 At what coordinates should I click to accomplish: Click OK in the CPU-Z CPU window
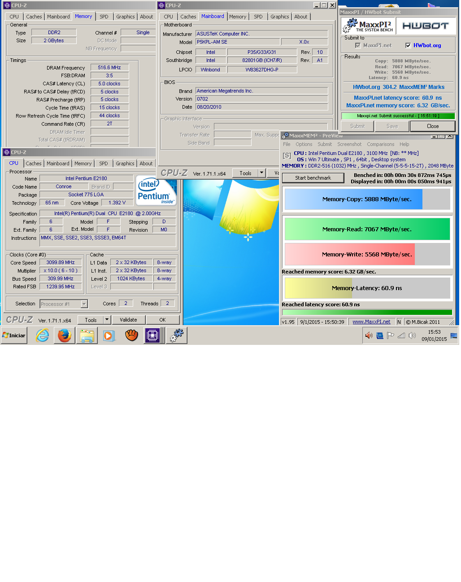tap(162, 320)
